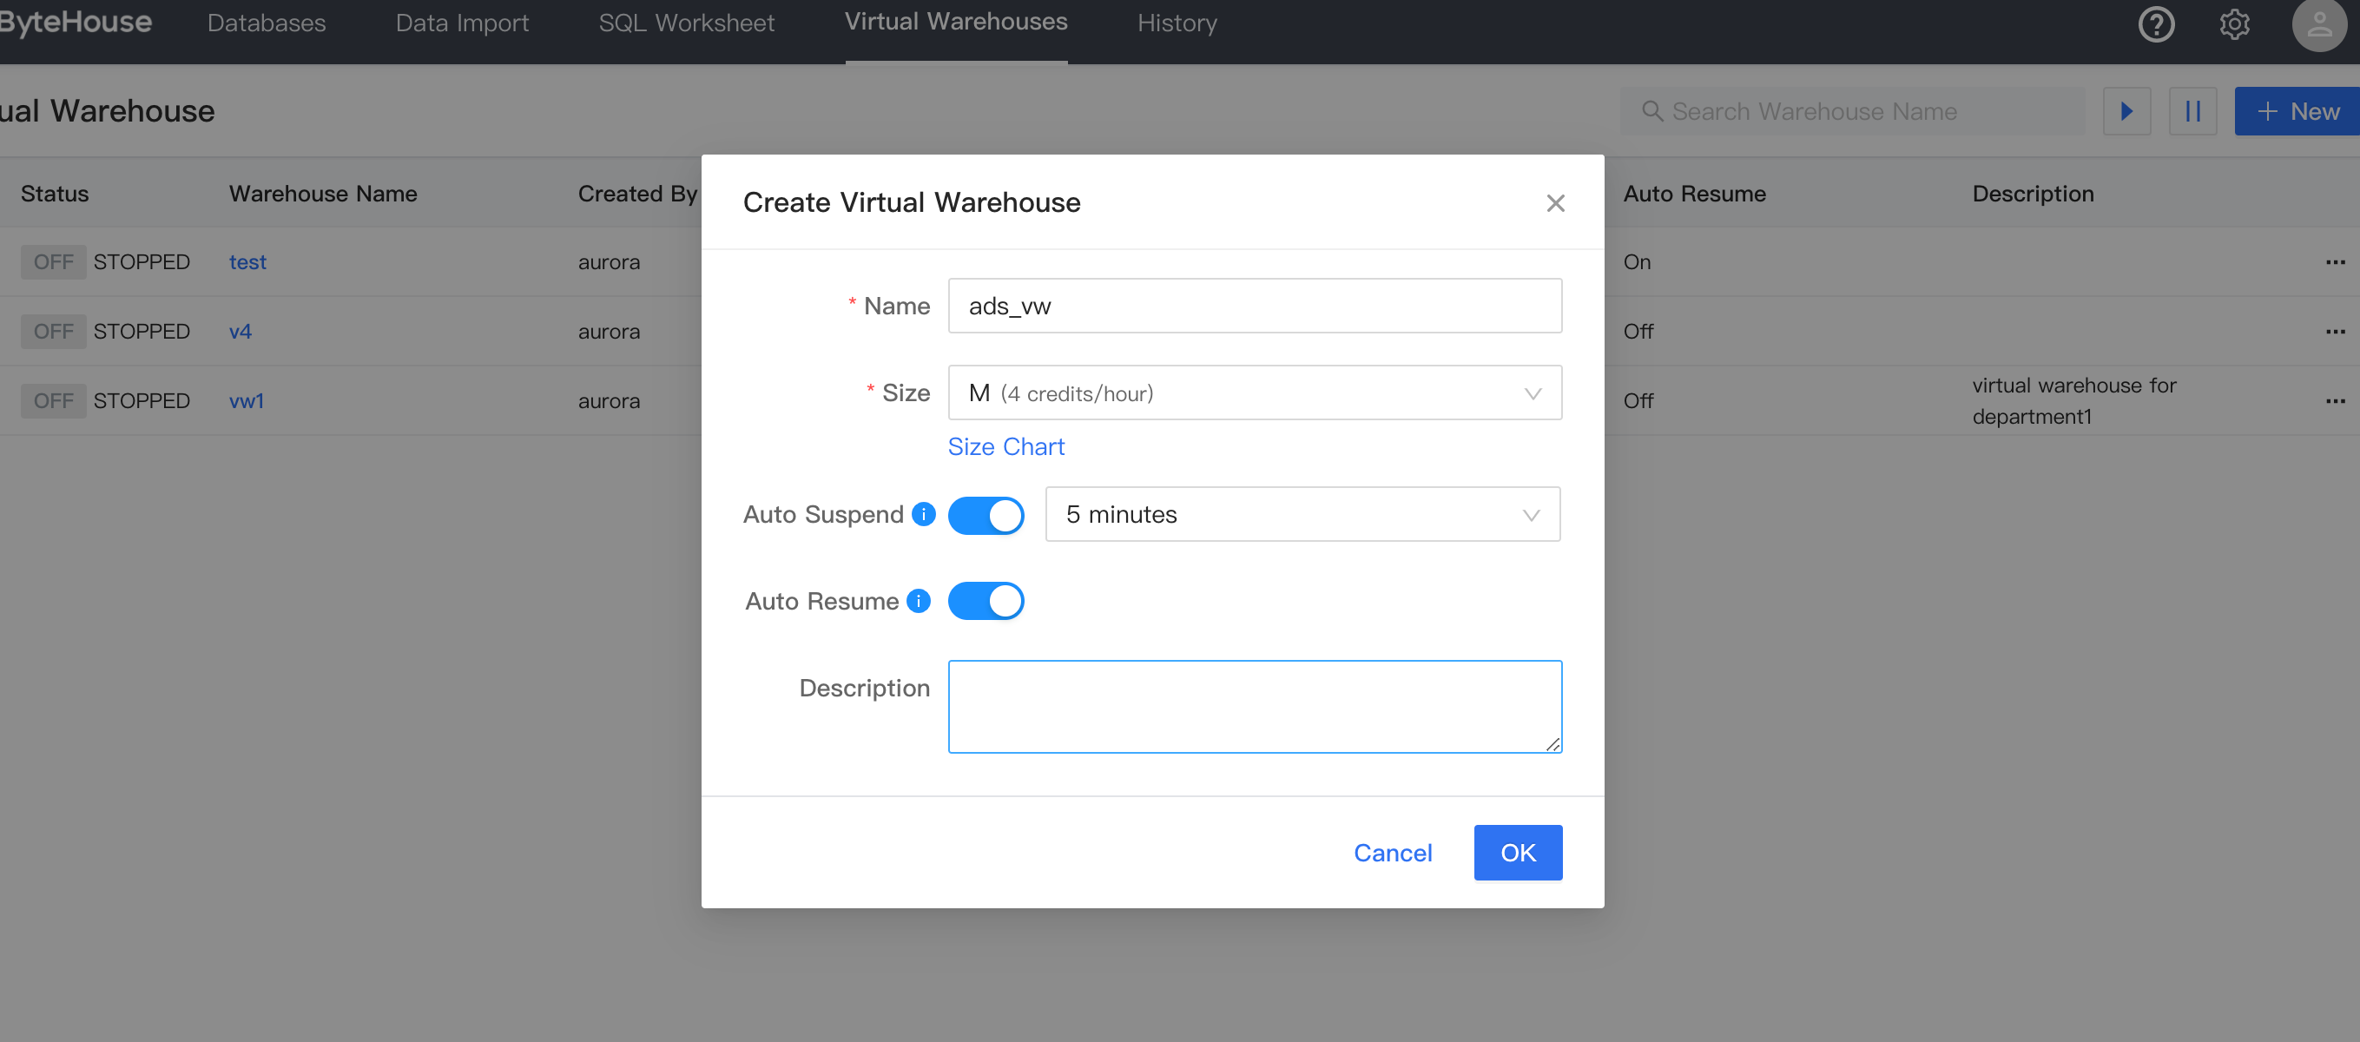
Task: Switch to the Databases tab
Action: click(x=267, y=23)
